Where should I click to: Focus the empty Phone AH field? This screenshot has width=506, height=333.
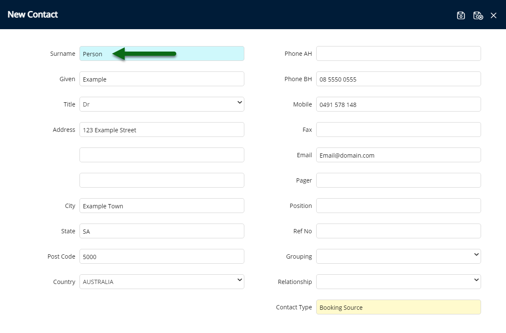(399, 54)
